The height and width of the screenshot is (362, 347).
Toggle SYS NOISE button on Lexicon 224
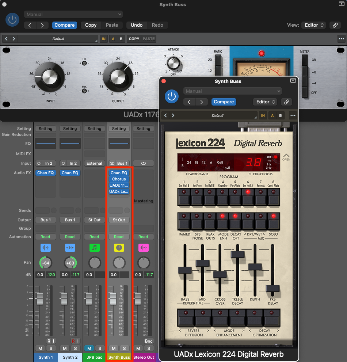(x=197, y=221)
